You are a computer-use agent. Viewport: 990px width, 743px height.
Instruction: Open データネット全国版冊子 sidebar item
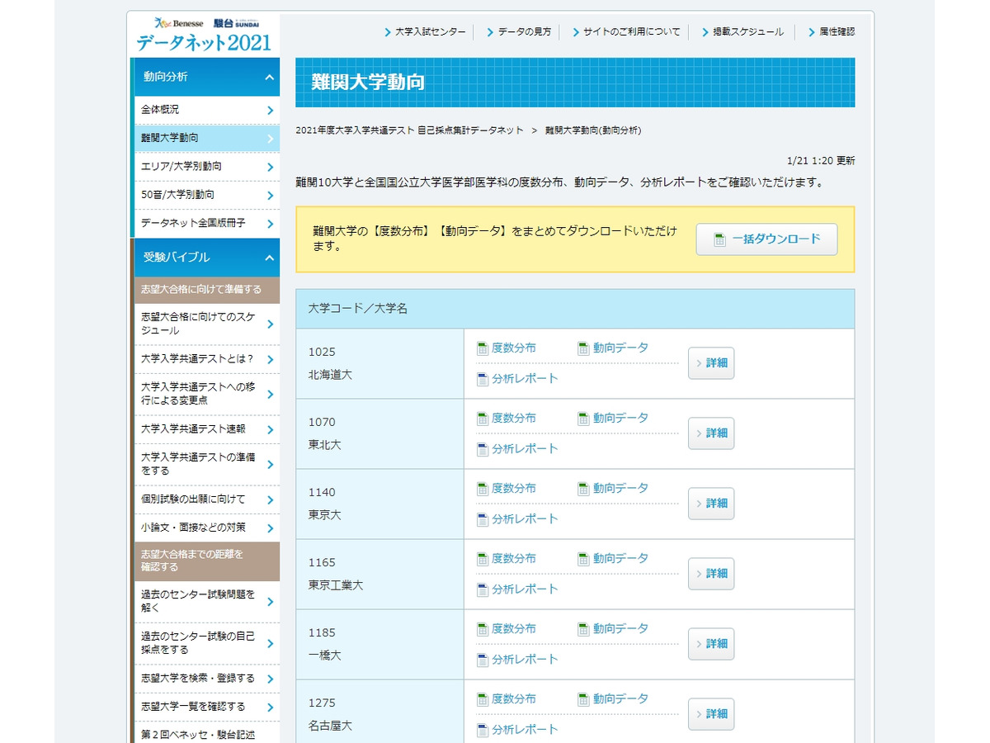click(x=207, y=224)
